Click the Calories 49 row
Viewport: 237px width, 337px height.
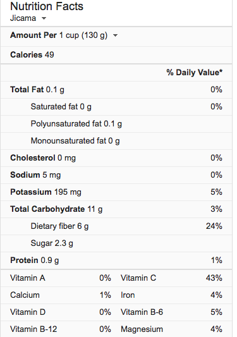tap(116, 55)
